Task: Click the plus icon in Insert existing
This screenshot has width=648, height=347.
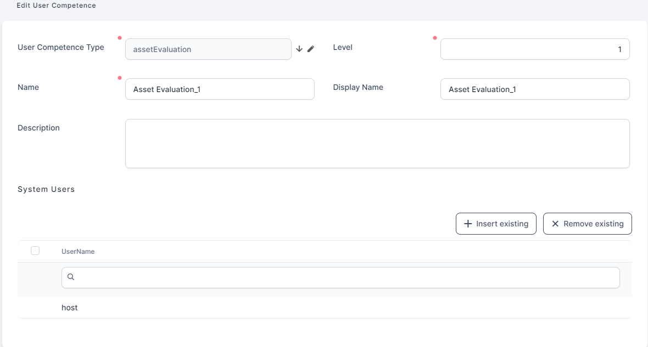Action: tap(468, 224)
